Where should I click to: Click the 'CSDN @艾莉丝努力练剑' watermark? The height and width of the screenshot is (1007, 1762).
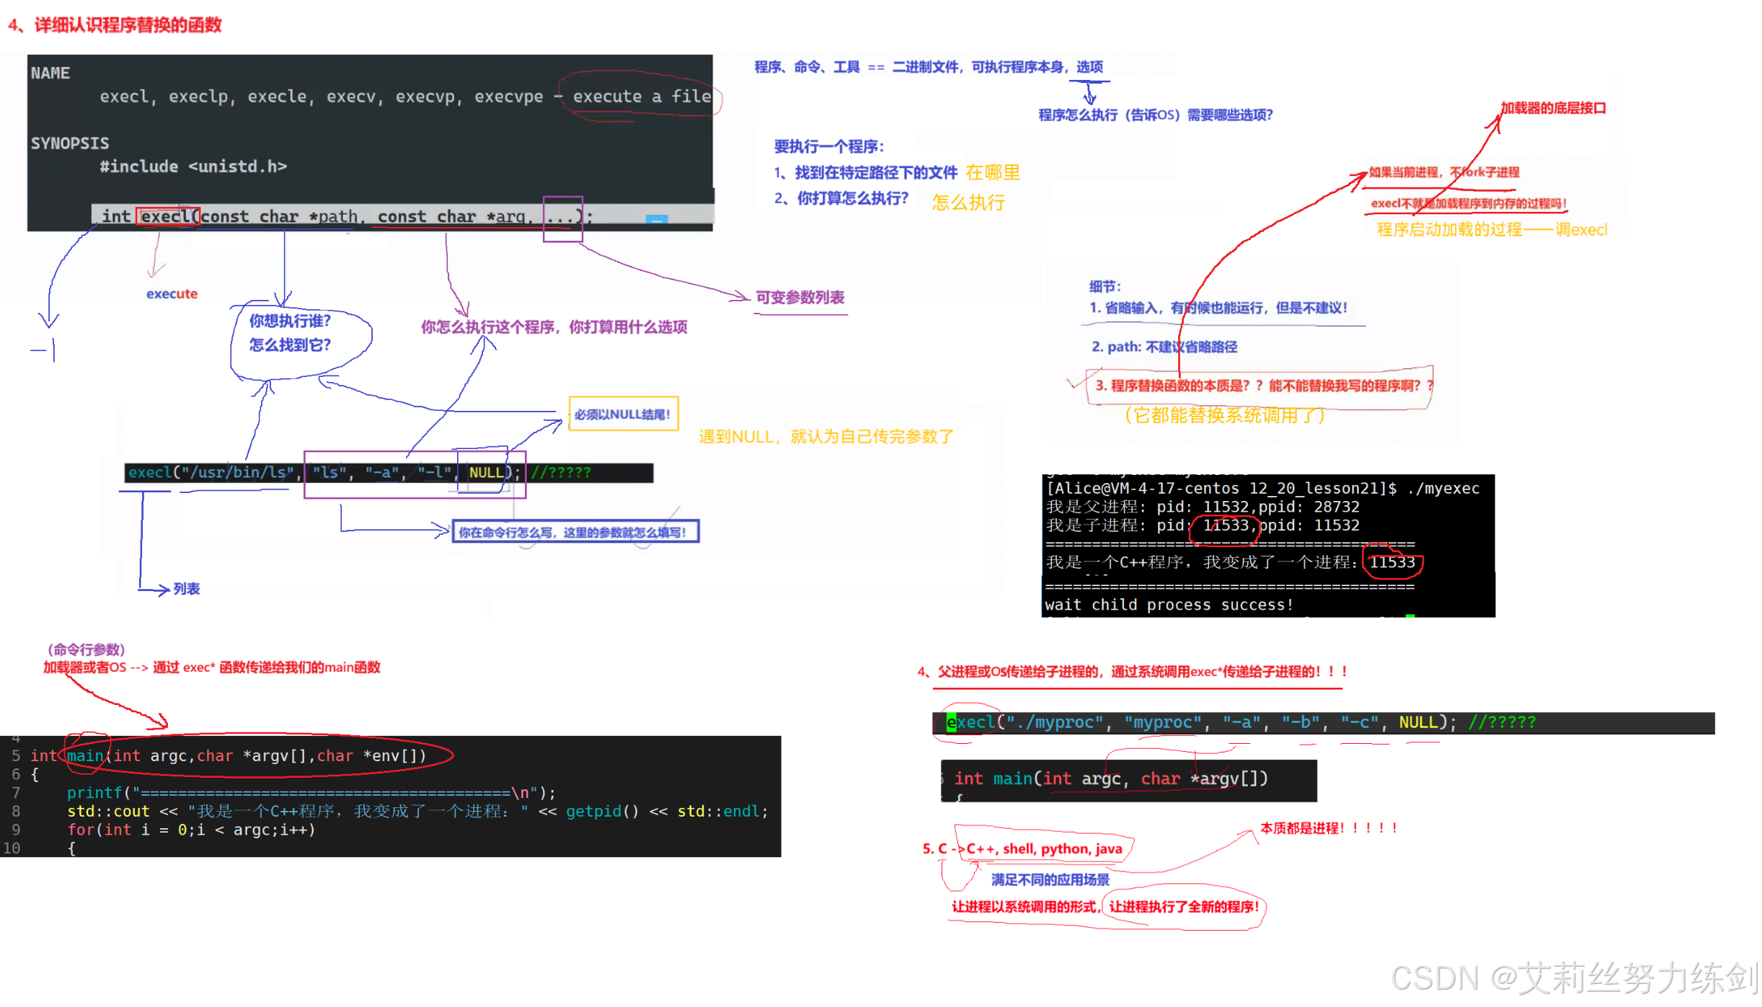click(x=1574, y=979)
